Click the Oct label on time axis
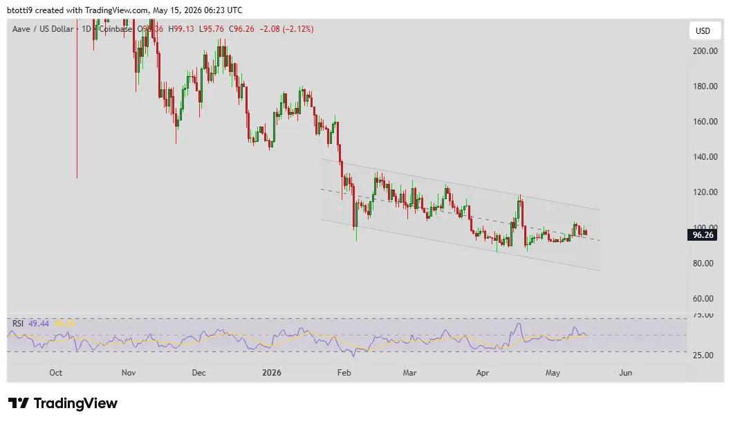 click(x=55, y=373)
